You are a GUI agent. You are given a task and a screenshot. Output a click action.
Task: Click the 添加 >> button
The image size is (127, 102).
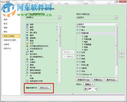pos(69,52)
